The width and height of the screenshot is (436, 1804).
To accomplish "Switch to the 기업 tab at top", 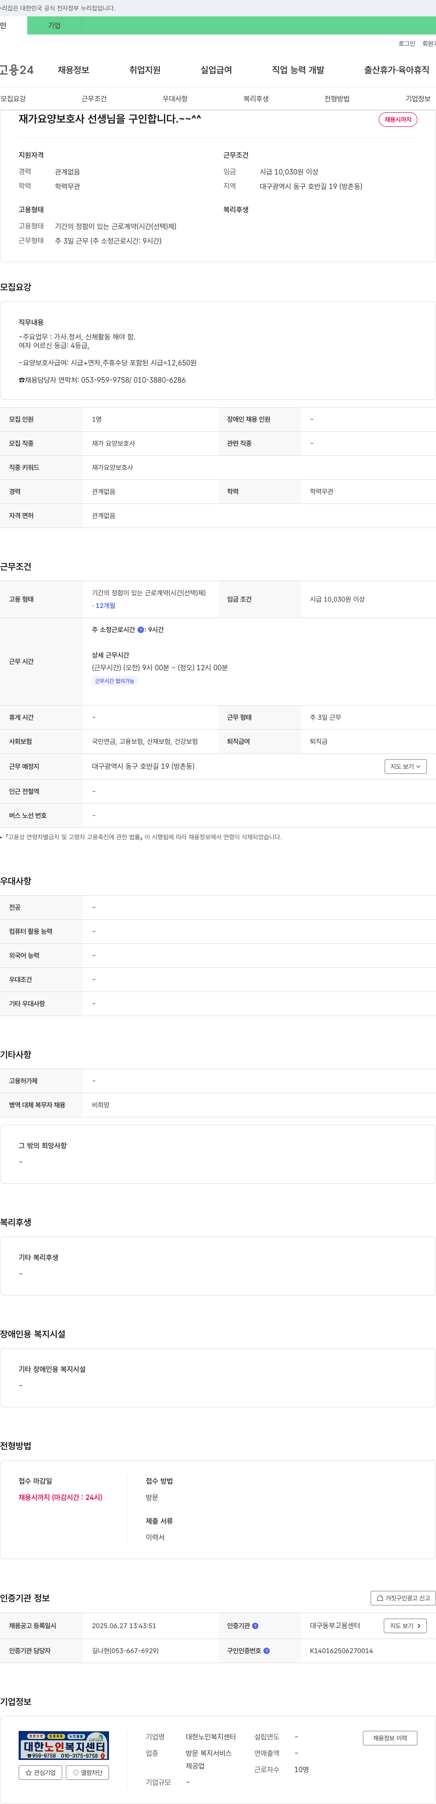I will tap(54, 25).
